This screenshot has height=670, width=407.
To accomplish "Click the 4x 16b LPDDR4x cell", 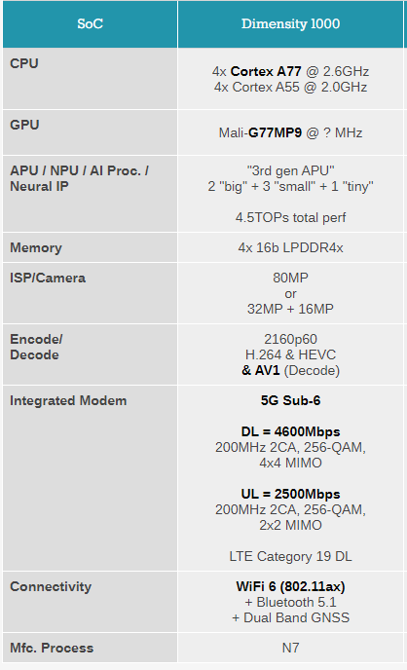I will coord(290,247).
